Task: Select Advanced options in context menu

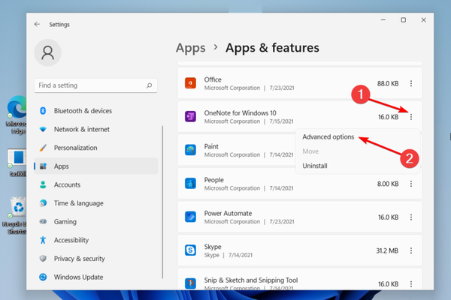Action: (x=328, y=138)
